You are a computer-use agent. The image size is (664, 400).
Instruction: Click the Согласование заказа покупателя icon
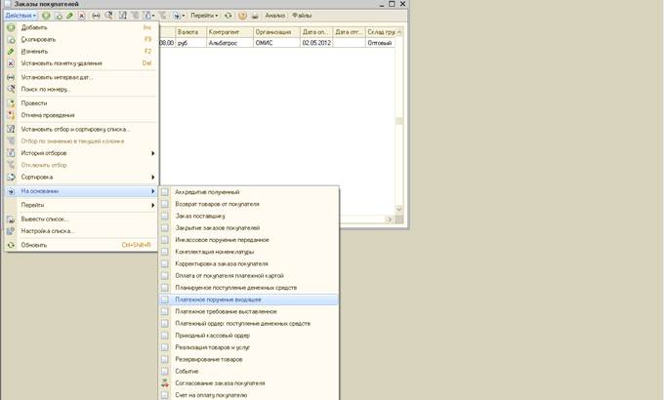tap(165, 382)
